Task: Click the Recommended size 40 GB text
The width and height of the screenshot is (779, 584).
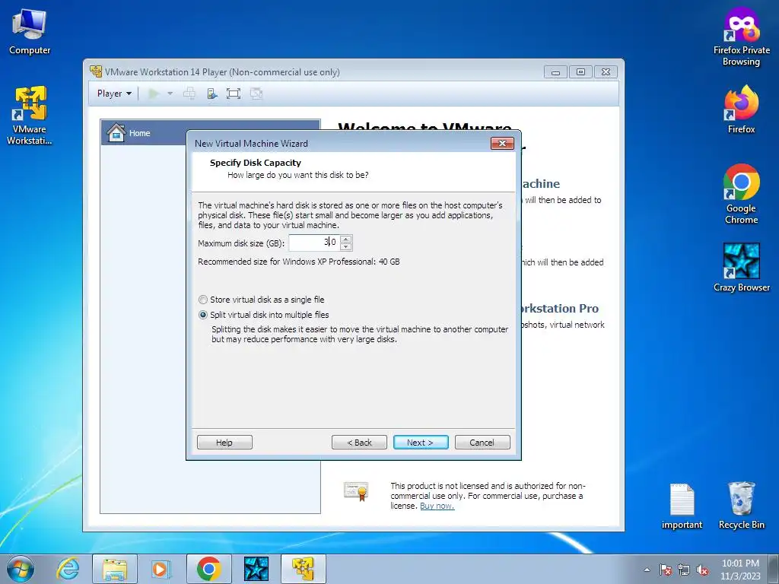Action: (298, 262)
